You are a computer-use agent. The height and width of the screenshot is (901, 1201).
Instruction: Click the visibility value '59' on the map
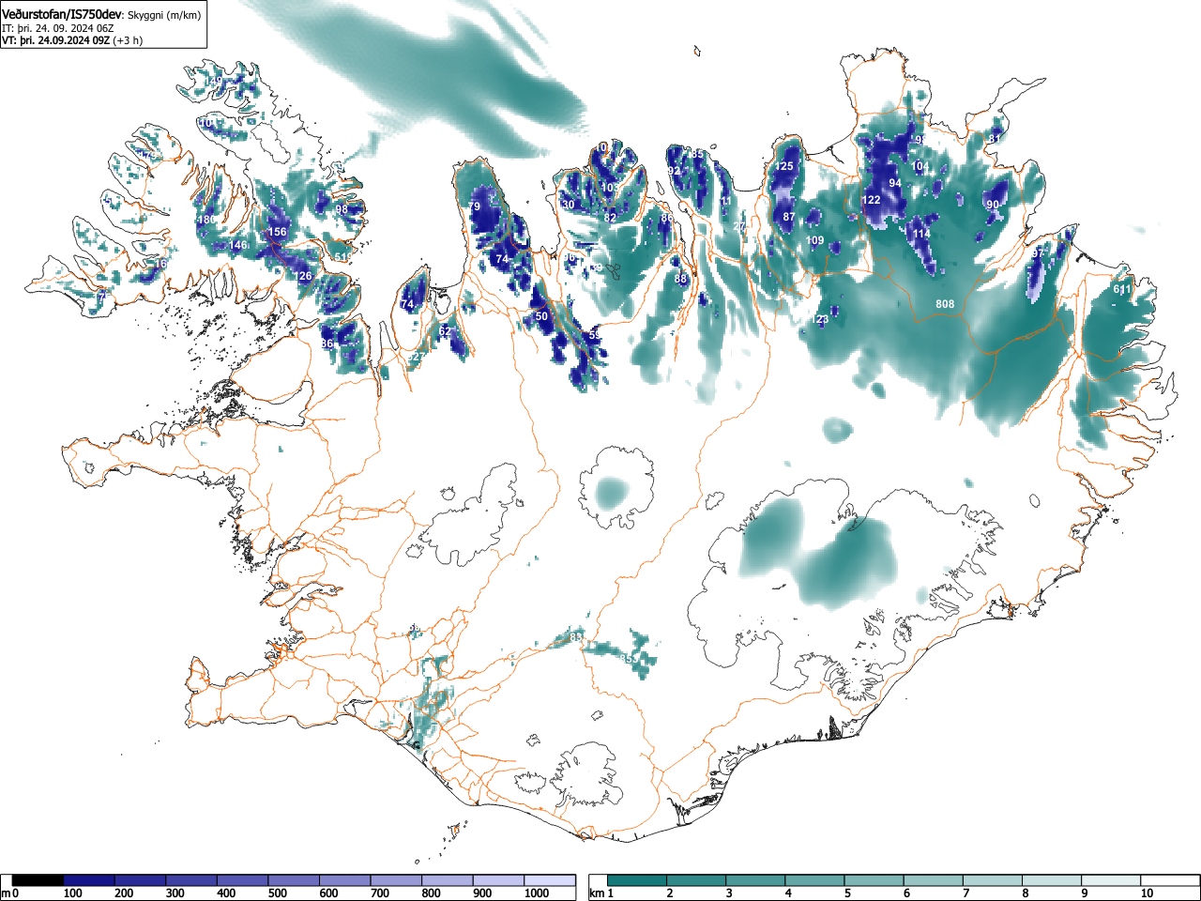click(595, 336)
